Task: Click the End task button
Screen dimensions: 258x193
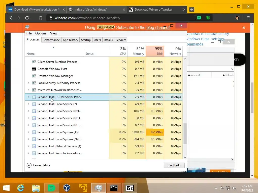Action: click(x=174, y=165)
